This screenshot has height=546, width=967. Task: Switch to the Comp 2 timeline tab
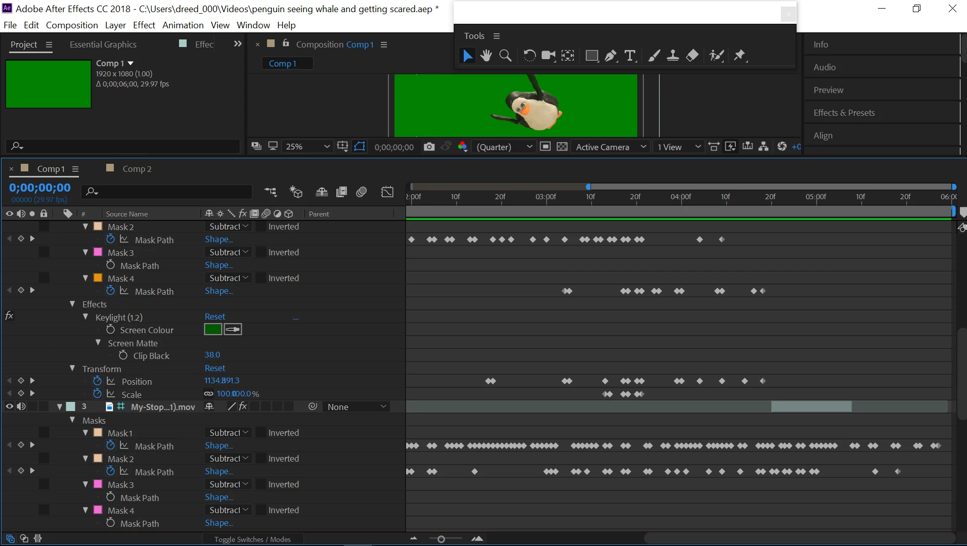click(x=137, y=169)
